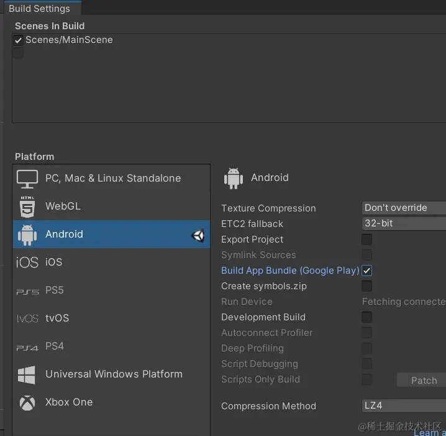446x436 pixels.
Task: Click the Patch button
Action: [x=422, y=381]
